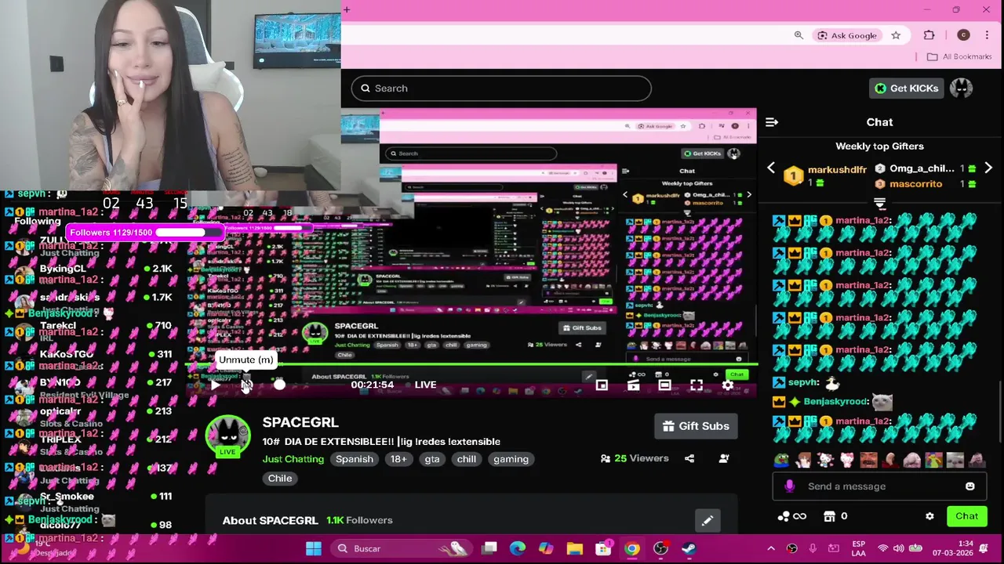Enter fullscreen on the video player

[x=696, y=385]
